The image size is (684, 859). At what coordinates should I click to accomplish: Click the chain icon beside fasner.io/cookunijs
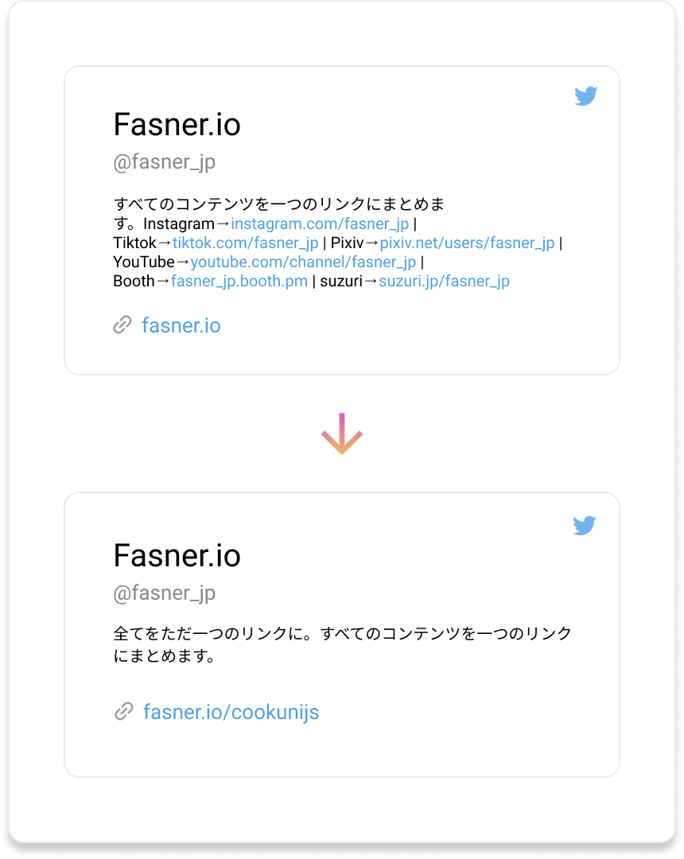point(123,711)
